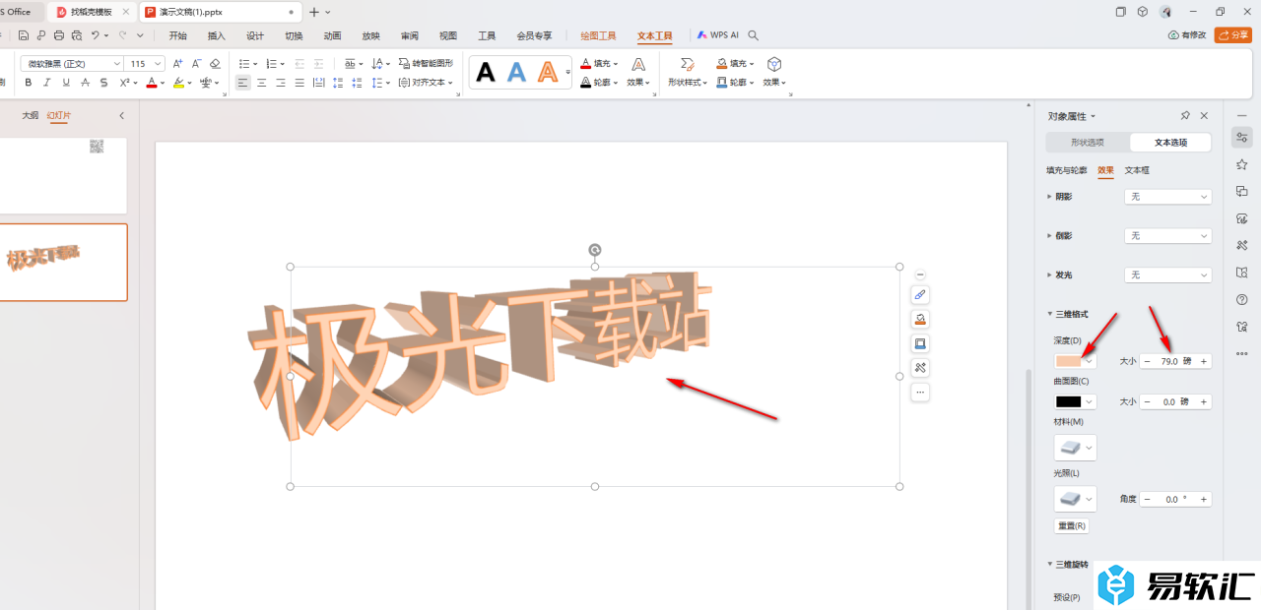Click the search magnifier icon
This screenshot has width=1261, height=610.
click(x=754, y=35)
